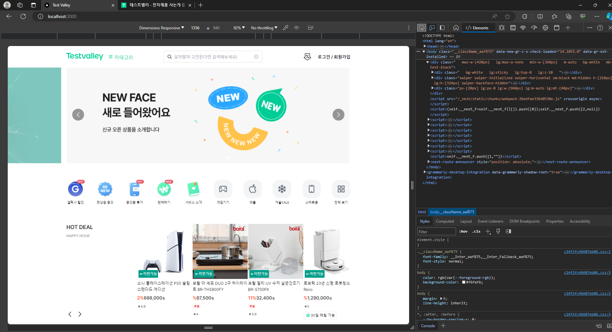Open the 갤럭시 할인 Galaxy shortcut icon
The width and height of the screenshot is (612, 332).
(x=76, y=189)
